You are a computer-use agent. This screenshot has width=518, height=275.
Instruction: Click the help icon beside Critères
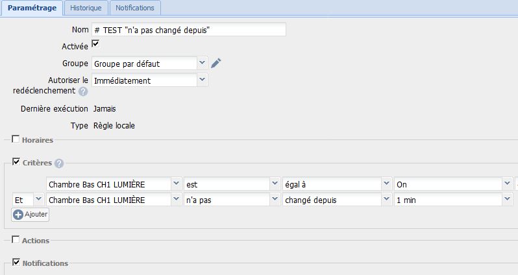click(60, 163)
